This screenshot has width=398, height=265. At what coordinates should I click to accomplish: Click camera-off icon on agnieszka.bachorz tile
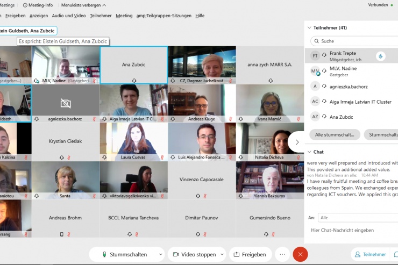(66, 103)
